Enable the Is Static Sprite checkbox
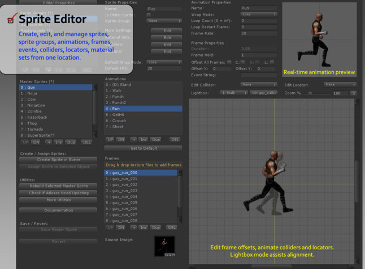 (149, 15)
